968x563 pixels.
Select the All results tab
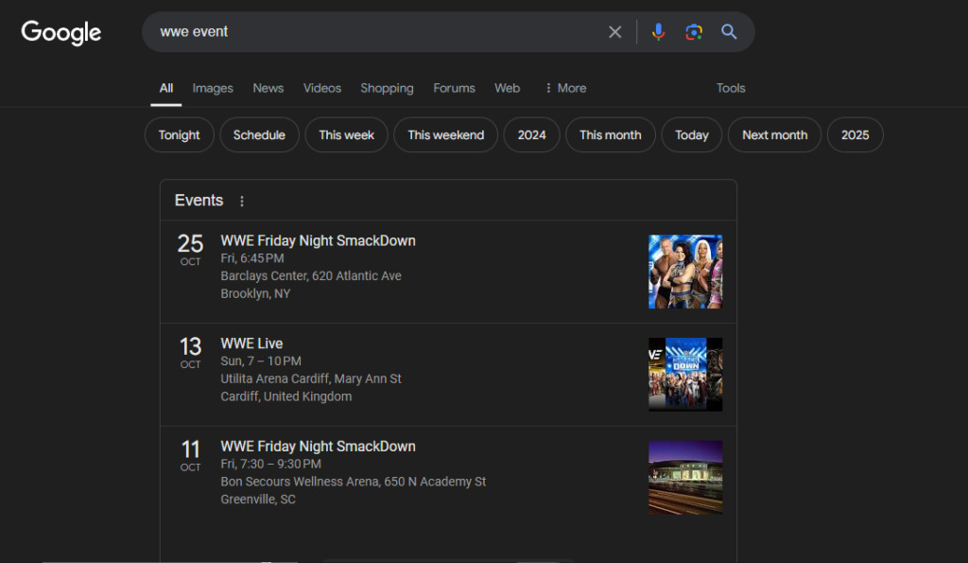point(166,88)
